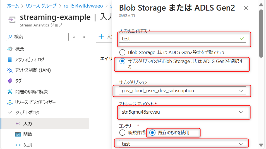The image size is (266, 149).
Task: Click the タグ tag icon
Action: (x=10, y=81)
